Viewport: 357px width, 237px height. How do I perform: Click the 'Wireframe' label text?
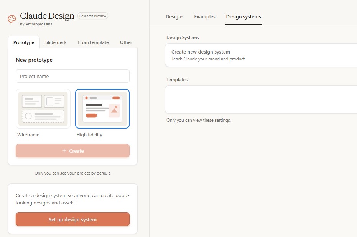(x=28, y=134)
